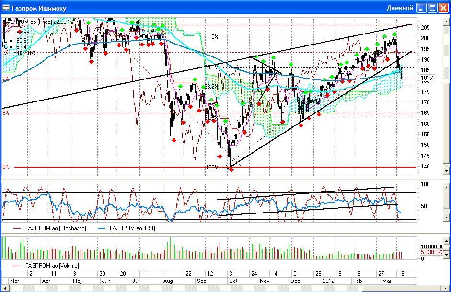Screen dimensions: 451x292
Task: Click the L = 180,9 low value readout
Action: pos(15,41)
